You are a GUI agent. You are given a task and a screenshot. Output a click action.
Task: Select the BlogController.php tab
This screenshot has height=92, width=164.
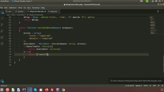tap(37, 11)
